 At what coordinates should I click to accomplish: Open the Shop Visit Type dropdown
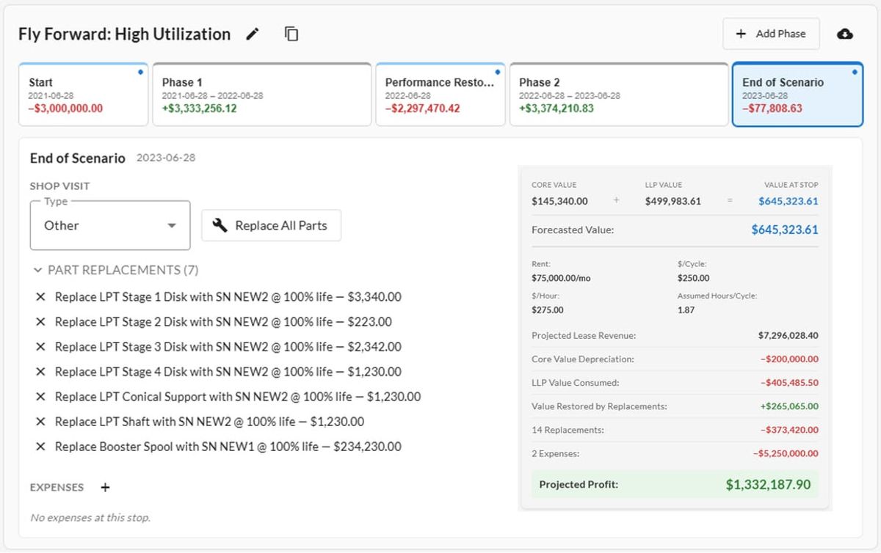coord(110,225)
